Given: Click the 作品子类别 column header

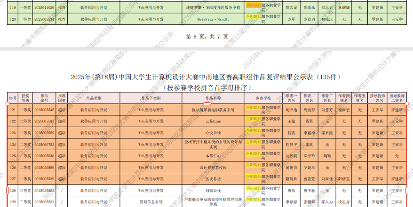Looking at the screenshot, I should [x=151, y=99].
